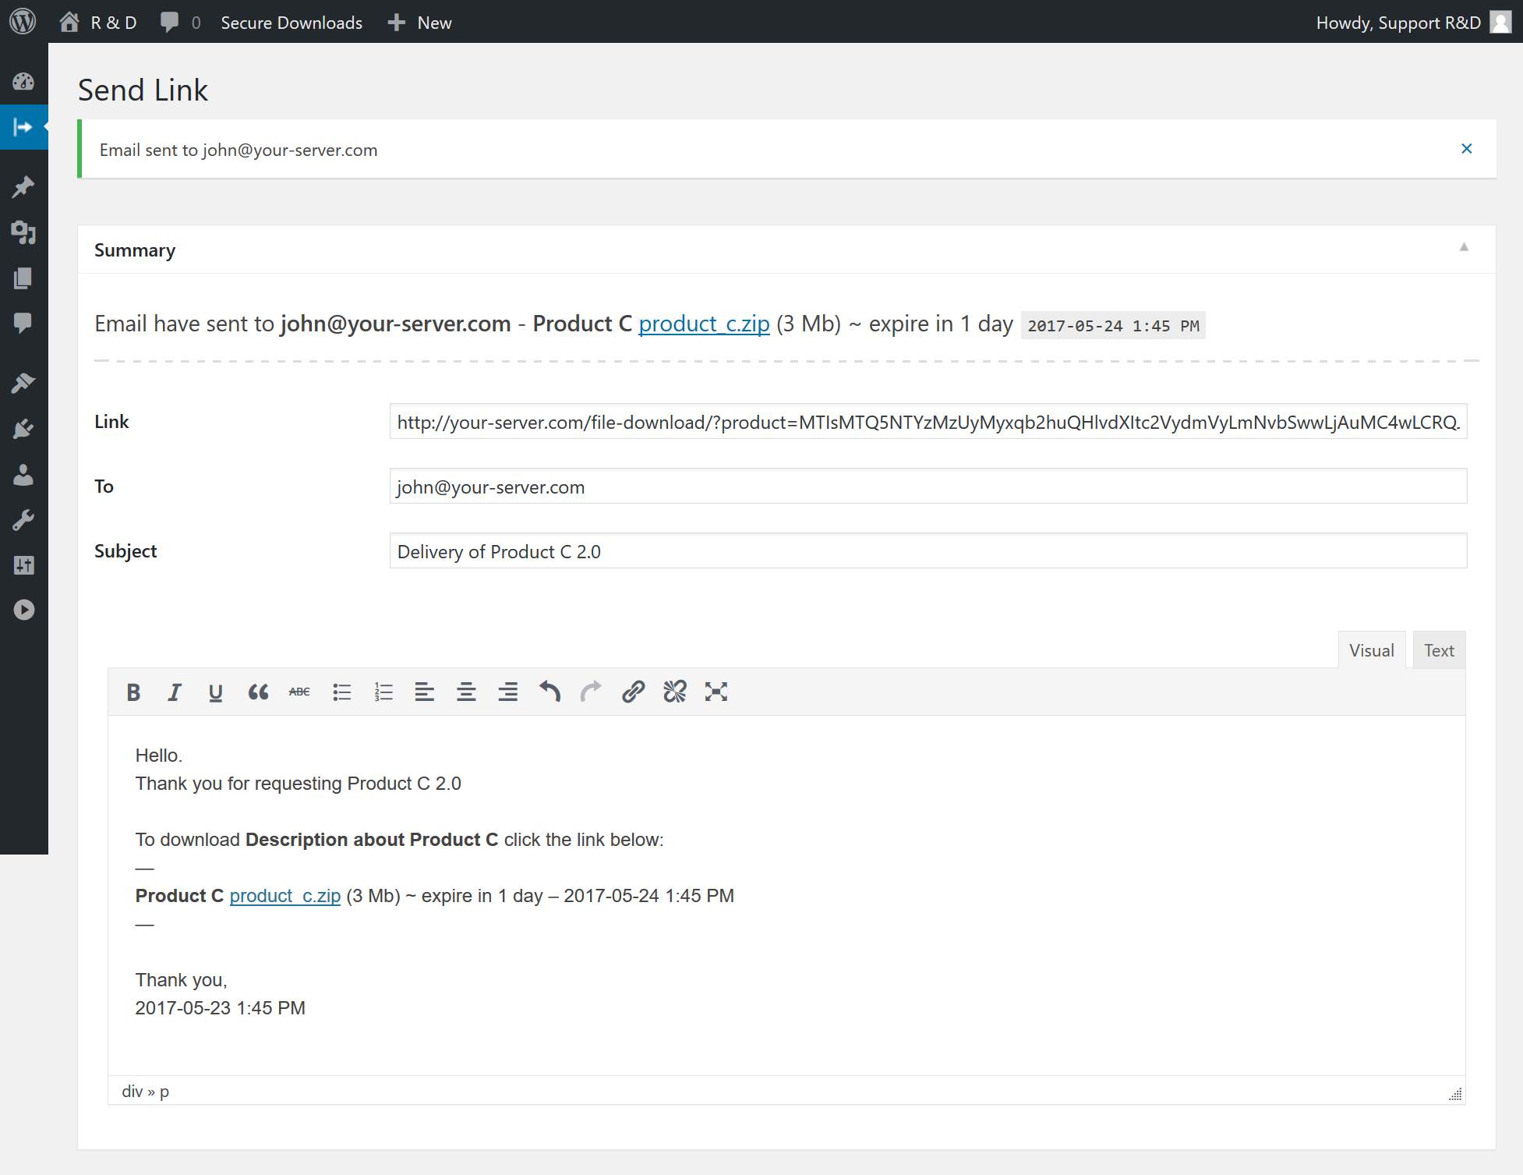The image size is (1523, 1175).
Task: Open the product_c.zip link in summary
Action: [x=704, y=324]
